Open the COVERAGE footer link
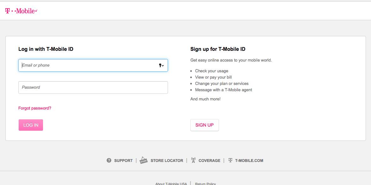 coord(209,161)
